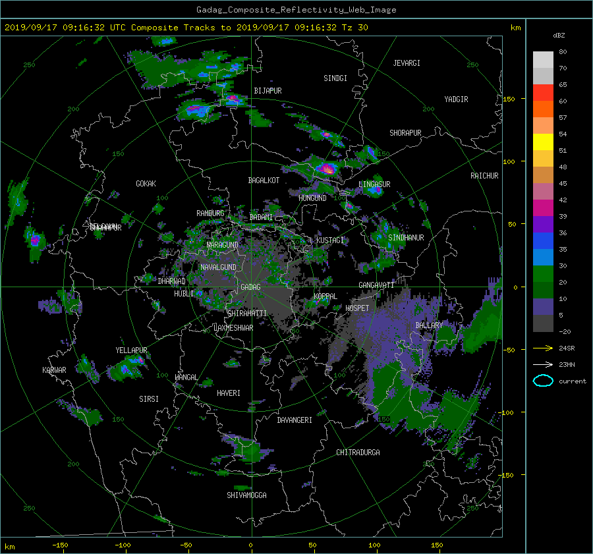The width and height of the screenshot is (593, 554).
Task: Click the GOKAK city label
Action: point(146,183)
